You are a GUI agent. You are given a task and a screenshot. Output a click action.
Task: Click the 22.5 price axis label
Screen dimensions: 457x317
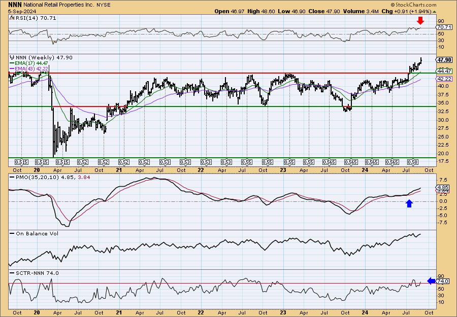[x=442, y=145]
